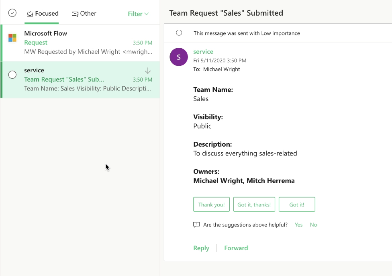Click the checkmark icon in the message list header
392x276 pixels.
[12, 13]
